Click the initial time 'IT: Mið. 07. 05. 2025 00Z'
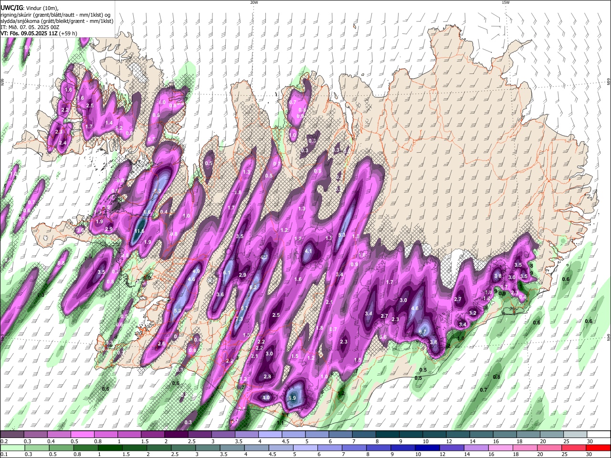 point(30,27)
